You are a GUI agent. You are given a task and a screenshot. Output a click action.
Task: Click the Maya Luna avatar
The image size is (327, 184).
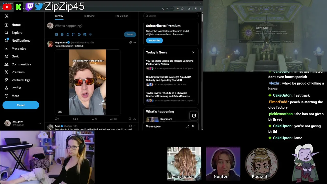click(x=50, y=44)
